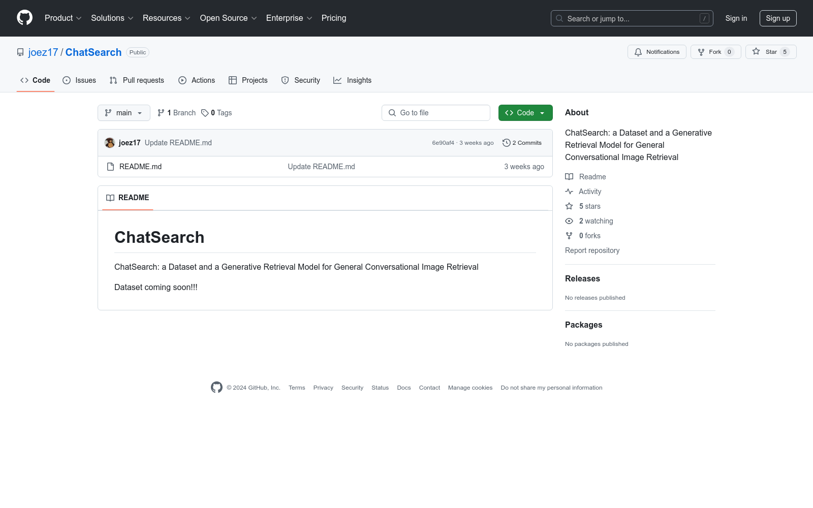Click the 3 weeks ago timestamp in README.md row
This screenshot has height=508, width=813.
(524, 167)
